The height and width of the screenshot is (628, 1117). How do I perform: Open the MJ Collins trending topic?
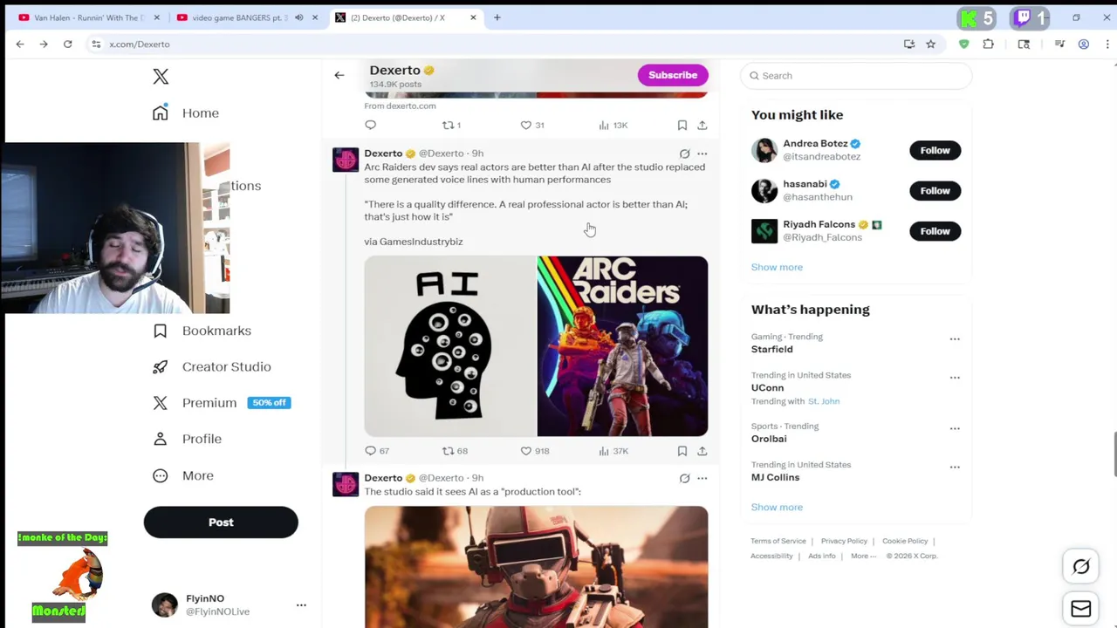[775, 477]
